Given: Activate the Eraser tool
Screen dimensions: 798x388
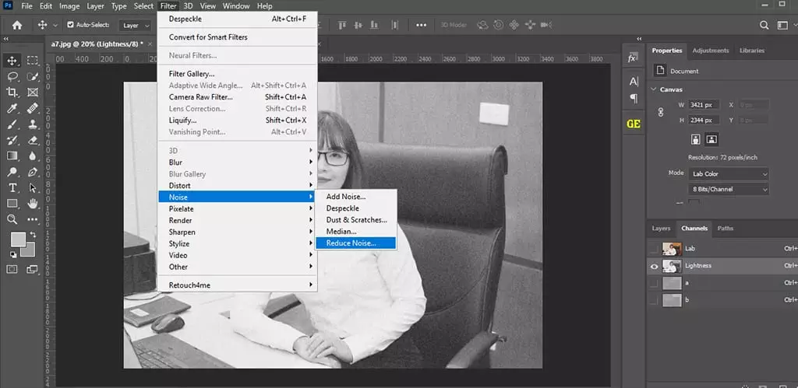Looking at the screenshot, I should point(33,141).
